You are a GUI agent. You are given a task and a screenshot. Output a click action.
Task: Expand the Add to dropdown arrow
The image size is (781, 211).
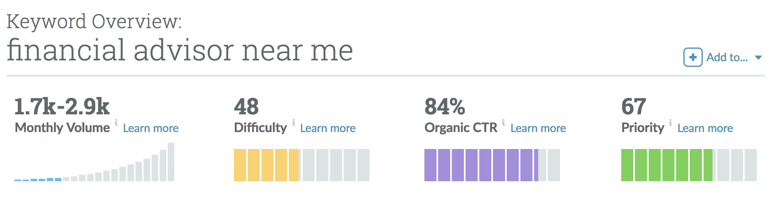758,58
